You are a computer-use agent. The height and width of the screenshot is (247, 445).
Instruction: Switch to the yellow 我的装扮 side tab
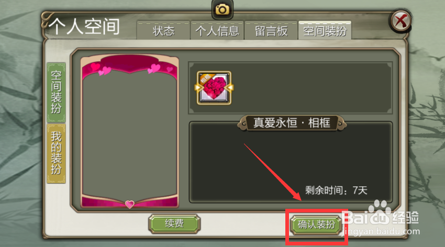click(x=56, y=153)
